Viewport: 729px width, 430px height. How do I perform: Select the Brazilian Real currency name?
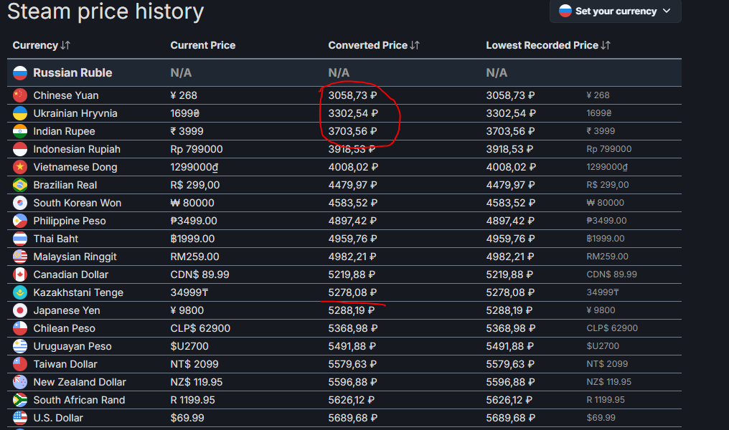65,185
